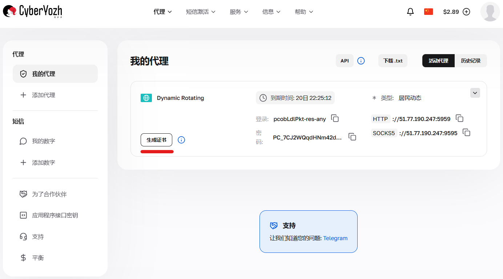Click the 下载 .txt button
503x279 pixels.
coord(393,61)
